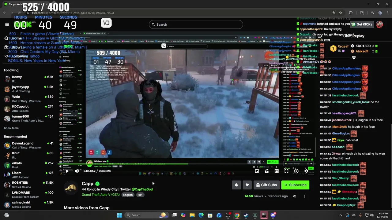
Task: Follow Capp with heart button
Action: (x=247, y=185)
